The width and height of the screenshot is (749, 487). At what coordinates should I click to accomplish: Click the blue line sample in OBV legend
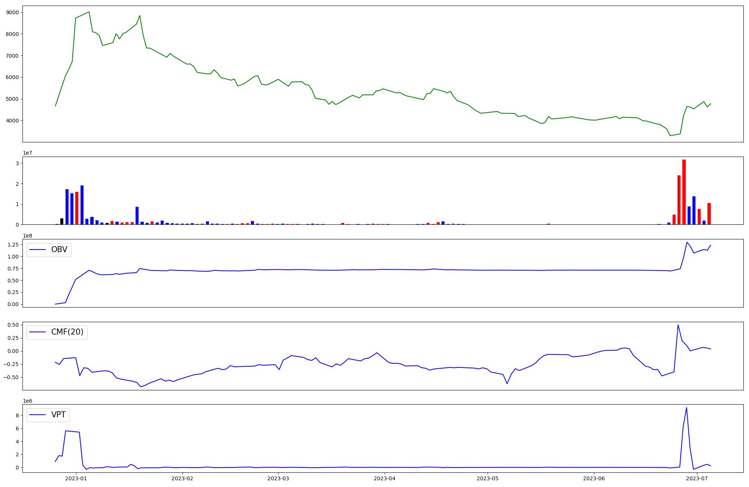point(37,249)
